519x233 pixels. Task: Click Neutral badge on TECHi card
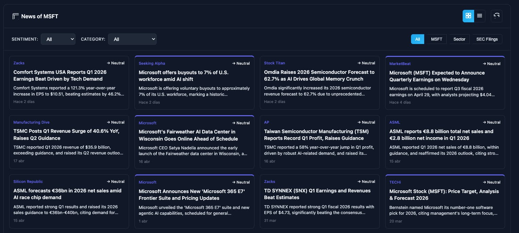point(491,182)
